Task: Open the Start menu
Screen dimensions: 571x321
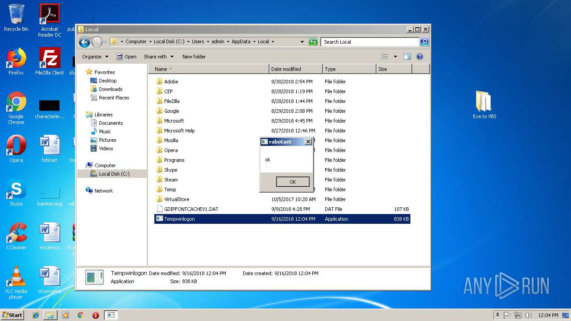Action: [x=12, y=315]
